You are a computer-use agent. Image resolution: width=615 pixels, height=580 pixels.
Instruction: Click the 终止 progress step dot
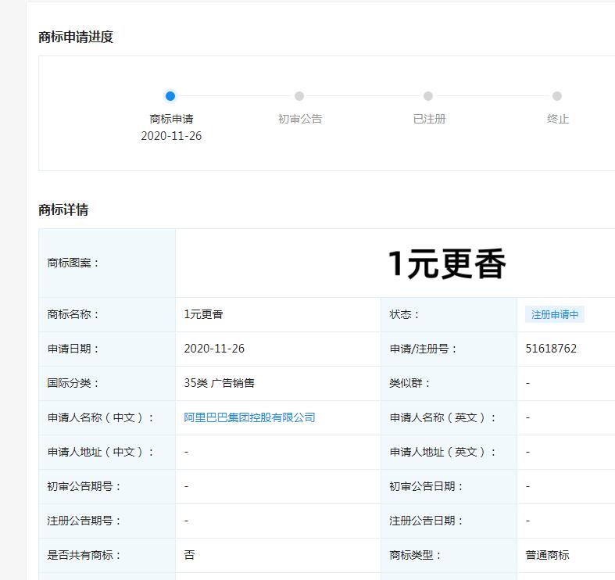point(557,95)
